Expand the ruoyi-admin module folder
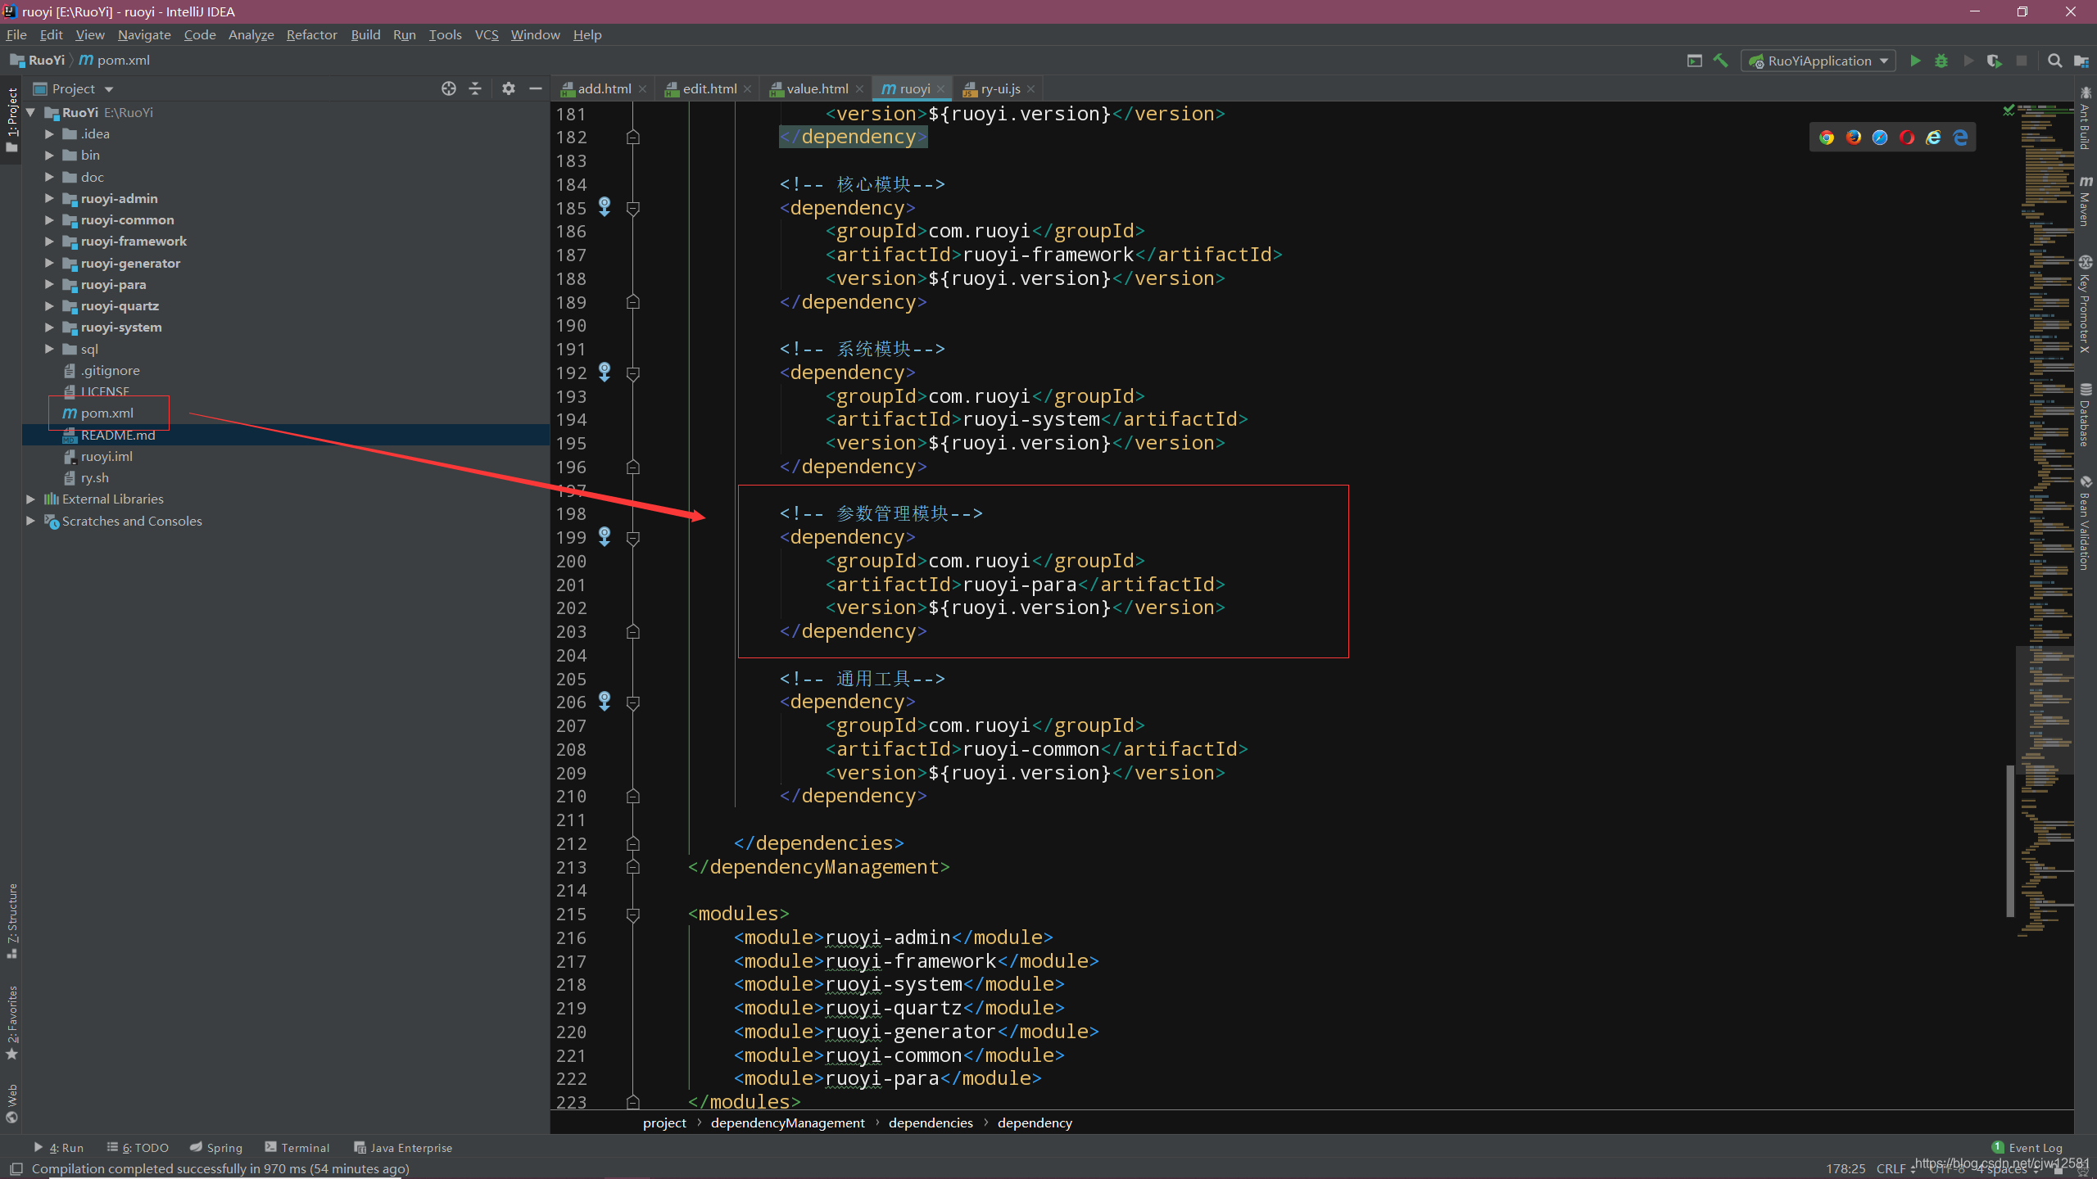 pos(49,198)
